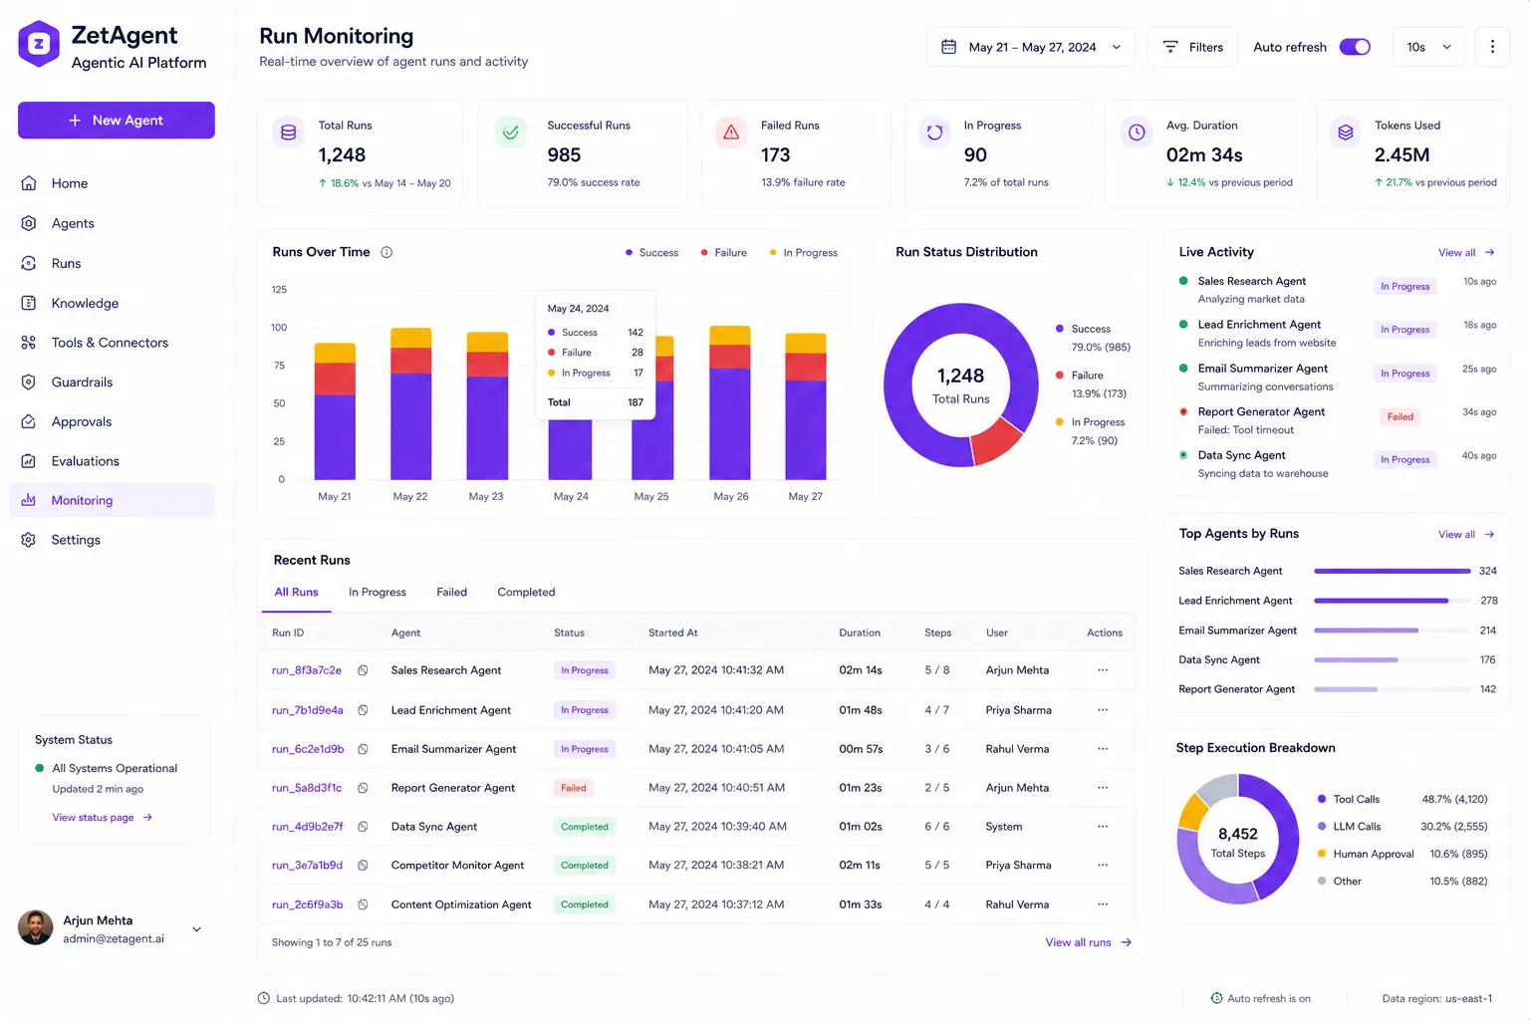The image size is (1530, 1020).
Task: Open the 10s refresh interval dropdown
Action: point(1428,47)
